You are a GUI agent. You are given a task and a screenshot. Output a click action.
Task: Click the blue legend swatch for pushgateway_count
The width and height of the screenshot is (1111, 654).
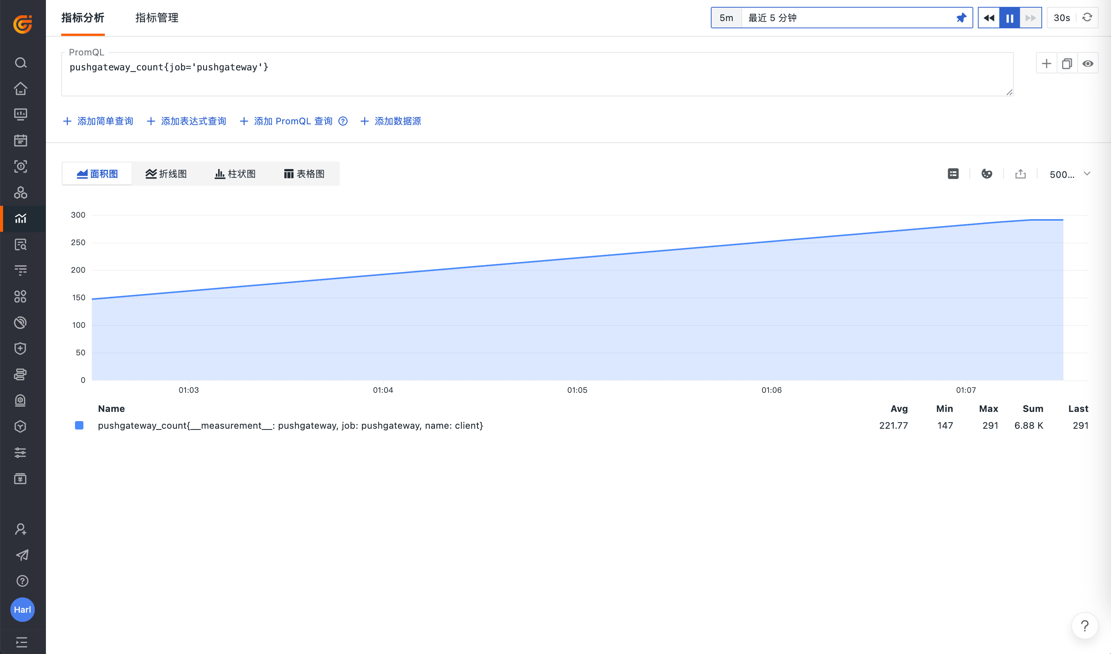79,425
